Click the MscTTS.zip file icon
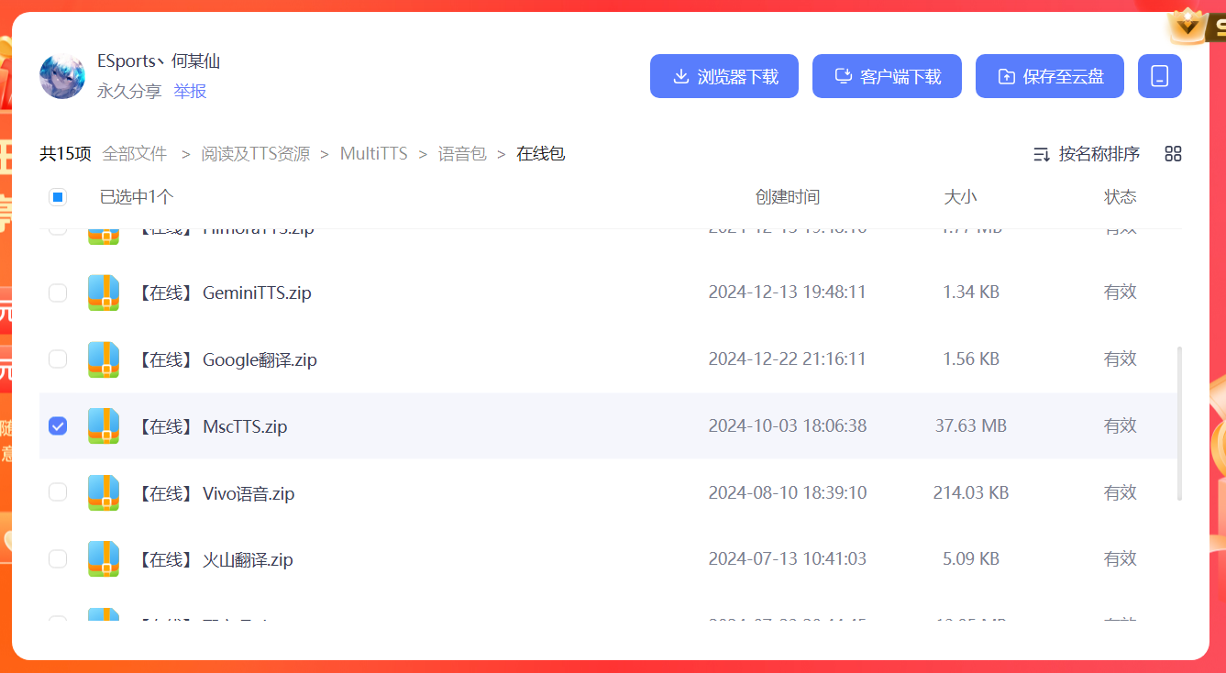Screen dimensions: 1226x673 [x=104, y=426]
